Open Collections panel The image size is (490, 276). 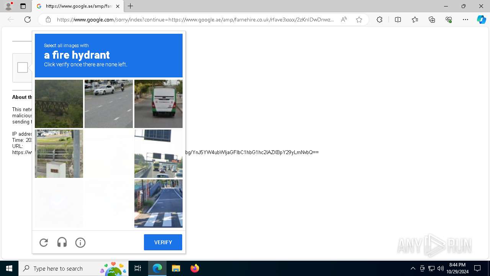pyautogui.click(x=432, y=20)
